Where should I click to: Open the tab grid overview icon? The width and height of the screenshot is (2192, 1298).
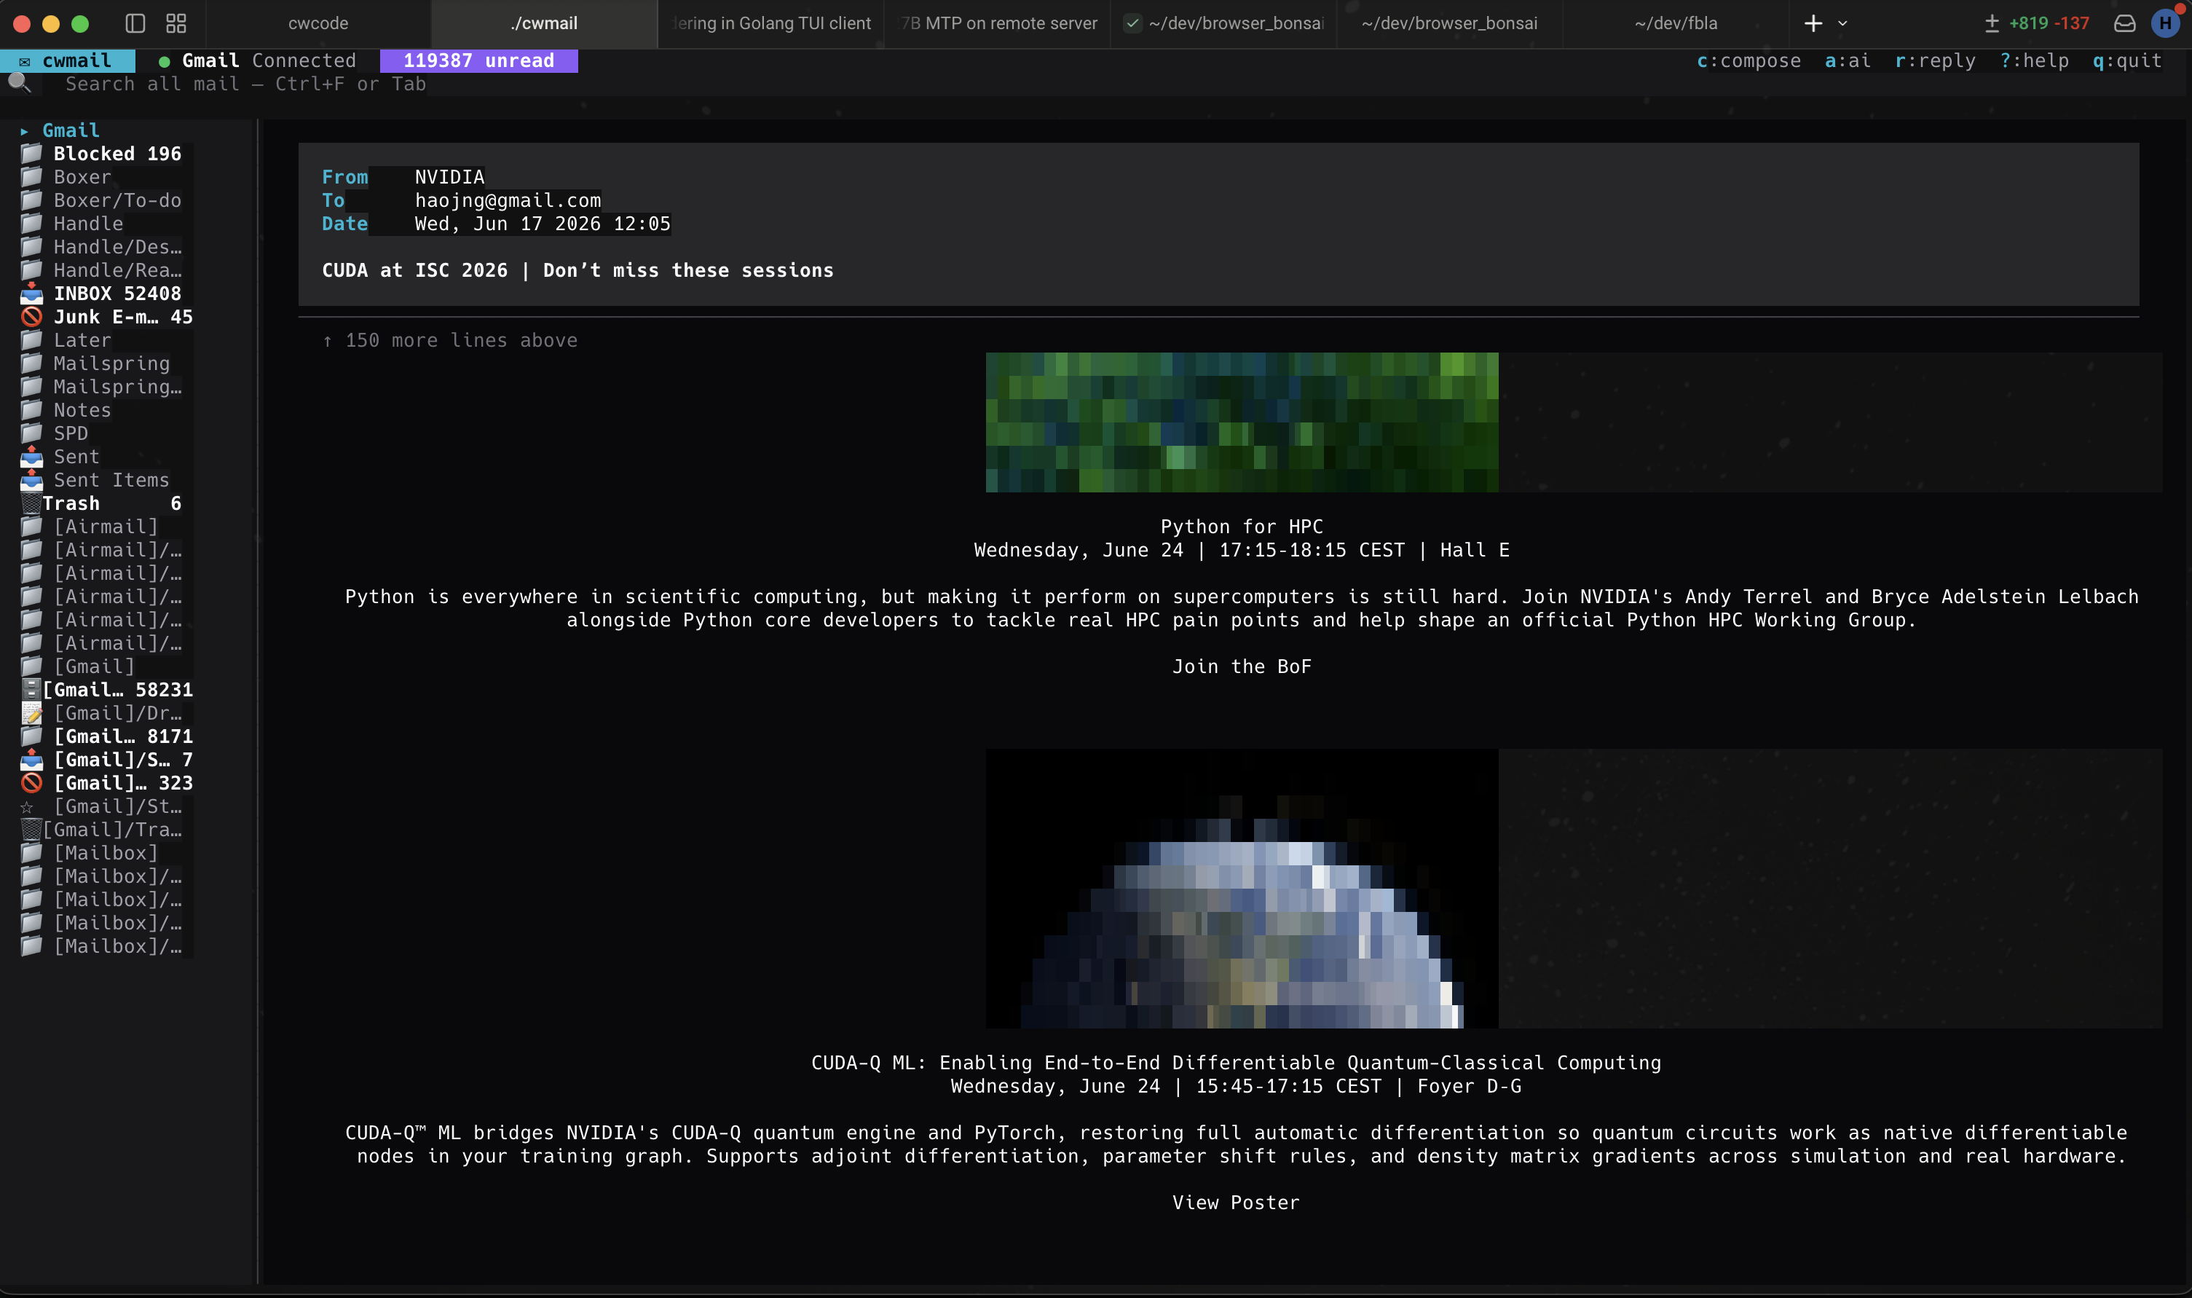click(x=177, y=23)
